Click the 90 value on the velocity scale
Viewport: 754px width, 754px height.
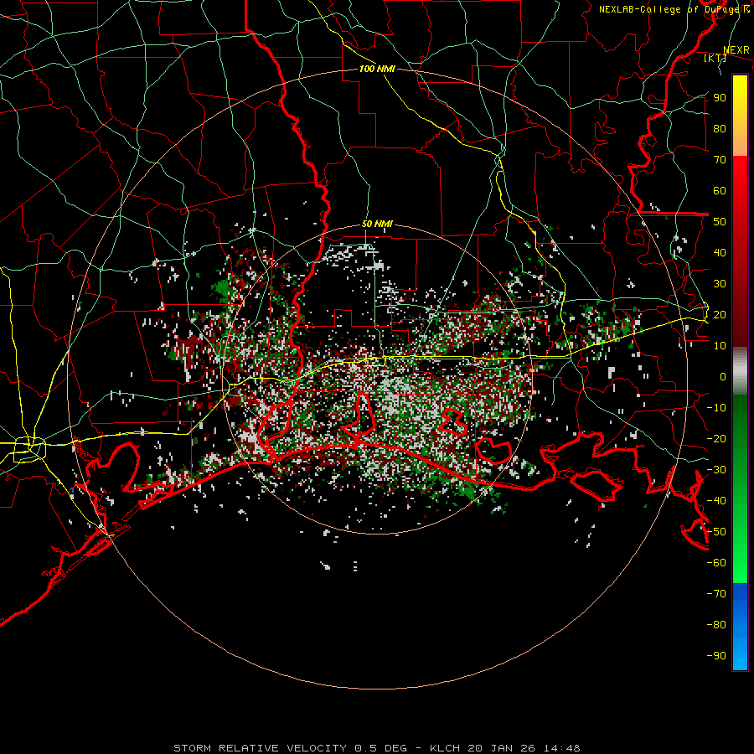(720, 98)
